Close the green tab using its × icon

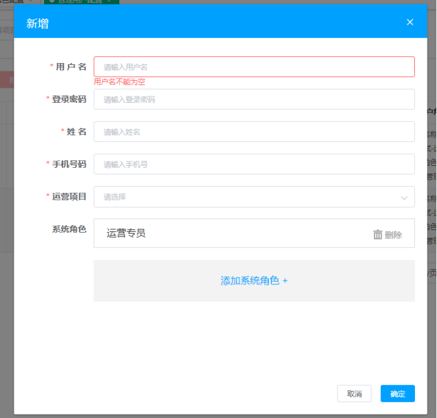pyautogui.click(x=109, y=1)
